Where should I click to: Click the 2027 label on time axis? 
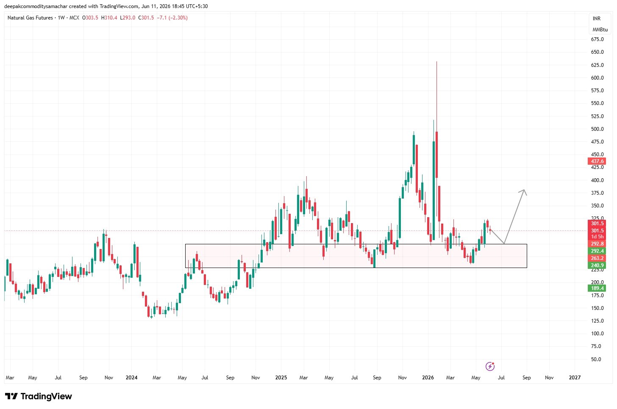575,378
